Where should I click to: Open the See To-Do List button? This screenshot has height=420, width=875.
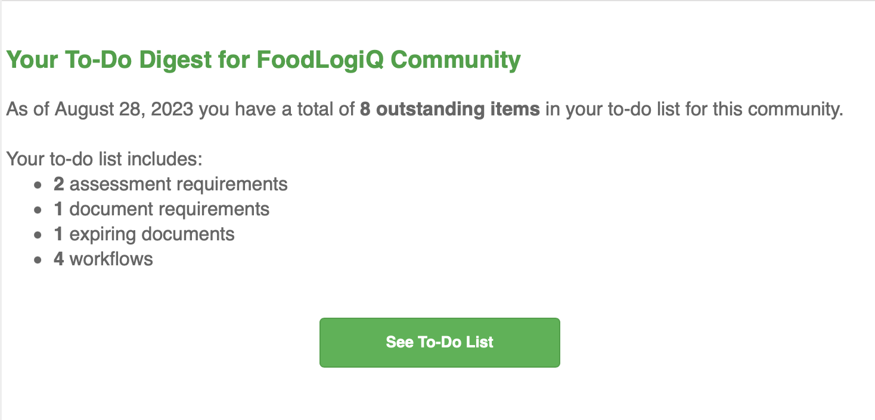[439, 343]
